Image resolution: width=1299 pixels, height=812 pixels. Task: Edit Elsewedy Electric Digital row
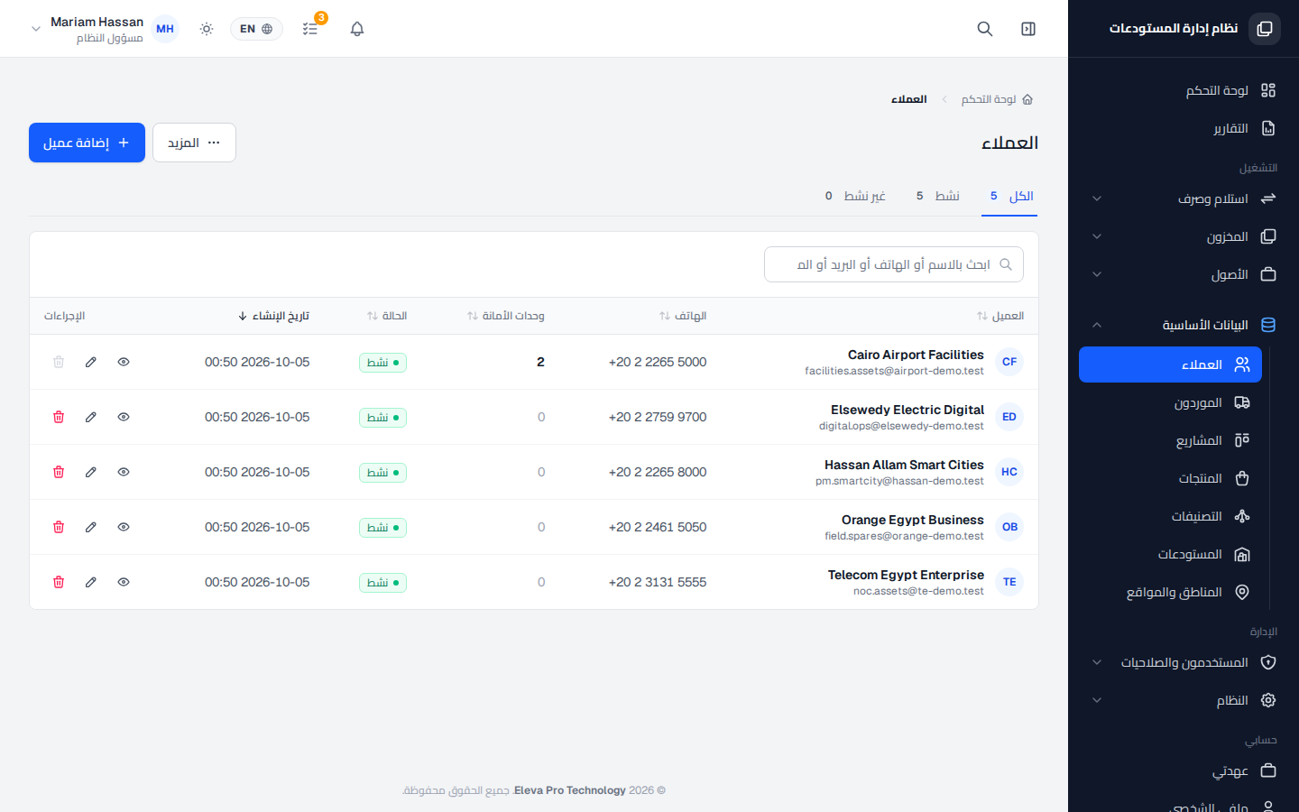point(91,417)
